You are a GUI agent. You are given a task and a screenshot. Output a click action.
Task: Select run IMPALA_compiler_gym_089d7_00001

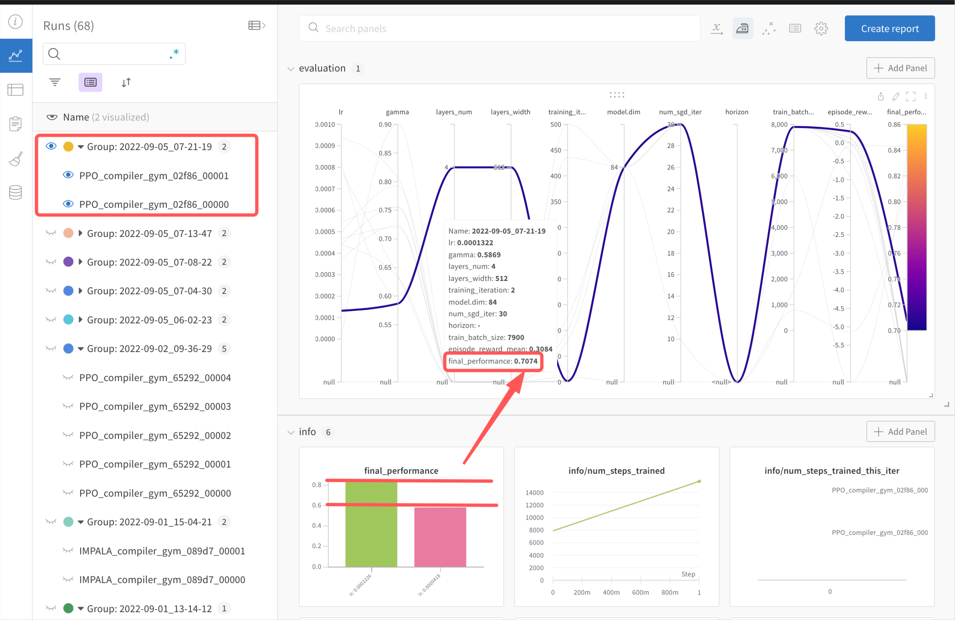[x=162, y=551]
